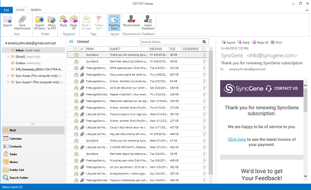This screenshot has width=311, height=190.
Task: Show All messages filter
Action: click(71, 41)
